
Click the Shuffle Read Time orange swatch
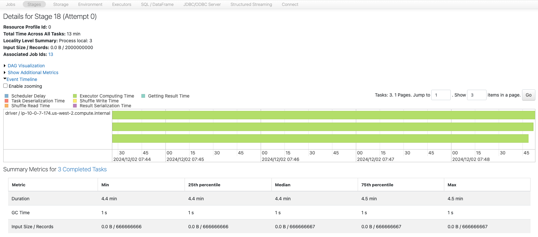coord(7,106)
